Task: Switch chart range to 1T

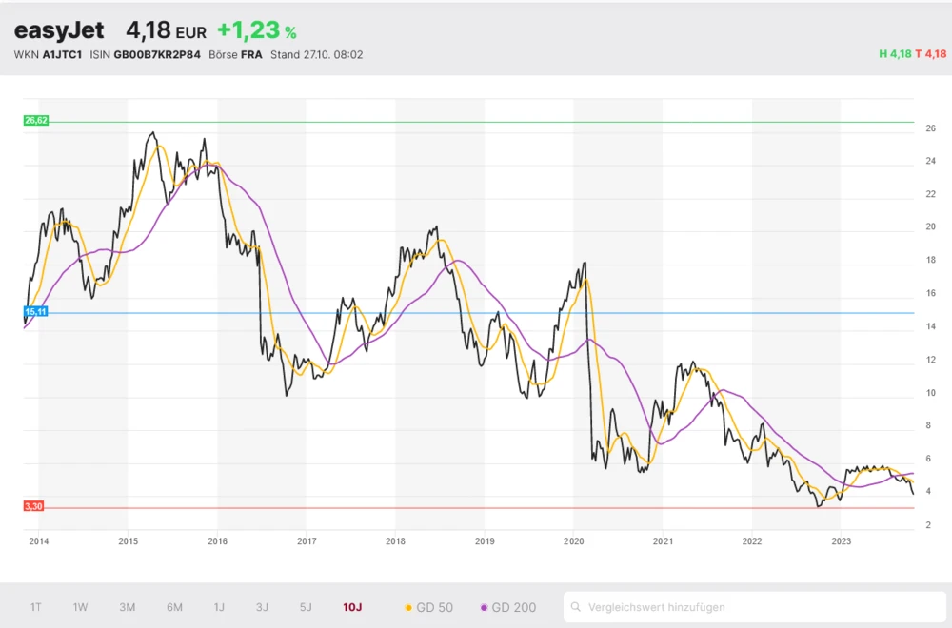Action: [x=35, y=607]
